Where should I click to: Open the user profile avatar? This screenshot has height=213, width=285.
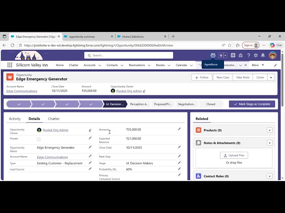click(273, 55)
